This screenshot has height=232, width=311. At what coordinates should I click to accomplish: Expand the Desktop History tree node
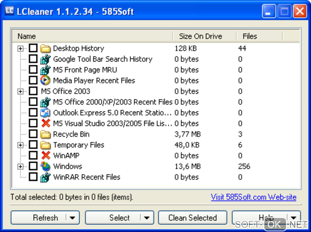click(20, 48)
